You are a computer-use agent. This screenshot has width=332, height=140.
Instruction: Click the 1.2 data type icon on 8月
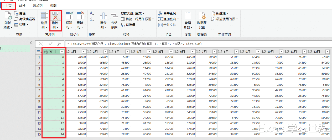[220, 52]
